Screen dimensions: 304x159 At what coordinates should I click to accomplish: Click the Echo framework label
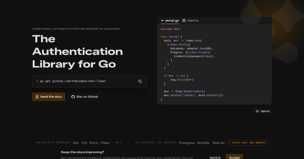[94, 143]
